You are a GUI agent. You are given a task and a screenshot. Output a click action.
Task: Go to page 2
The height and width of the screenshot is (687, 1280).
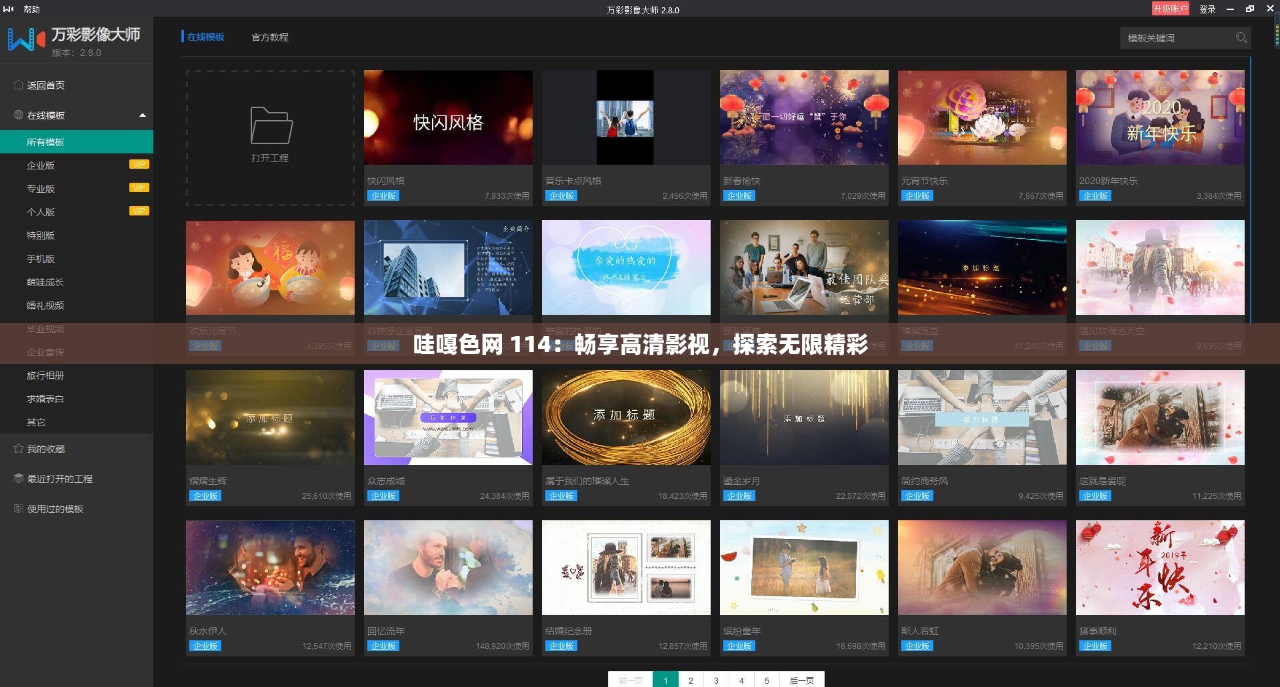click(x=691, y=680)
